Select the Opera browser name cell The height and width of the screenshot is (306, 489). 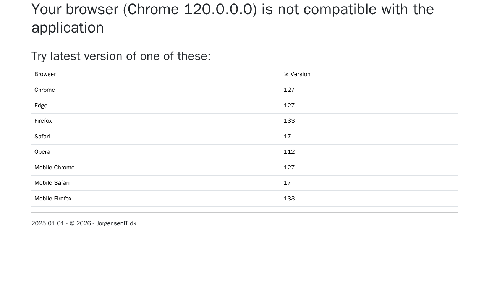coord(42,152)
